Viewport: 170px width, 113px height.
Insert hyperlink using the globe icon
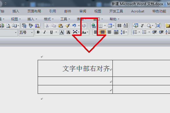click(x=94, y=26)
